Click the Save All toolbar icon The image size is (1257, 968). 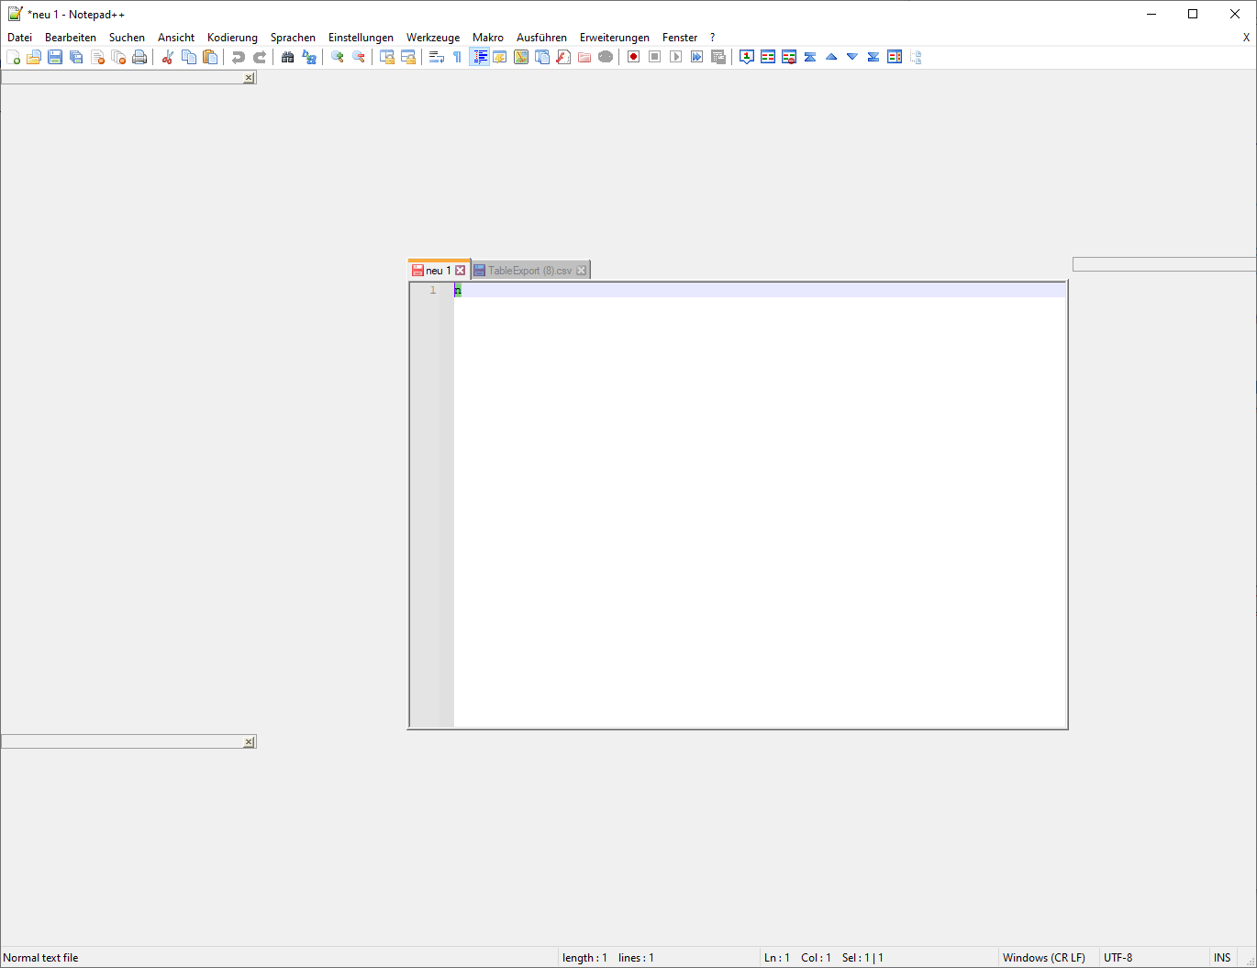[x=76, y=57]
